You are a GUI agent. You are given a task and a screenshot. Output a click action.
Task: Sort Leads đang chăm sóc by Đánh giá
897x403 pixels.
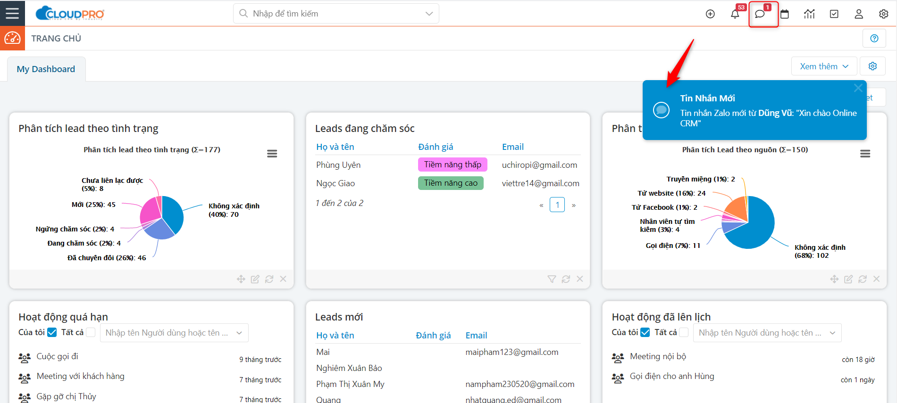[x=436, y=147]
